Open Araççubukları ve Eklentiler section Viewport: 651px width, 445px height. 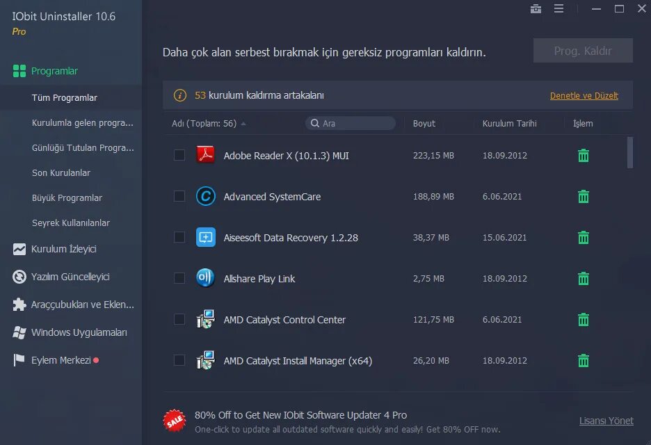tap(82, 305)
